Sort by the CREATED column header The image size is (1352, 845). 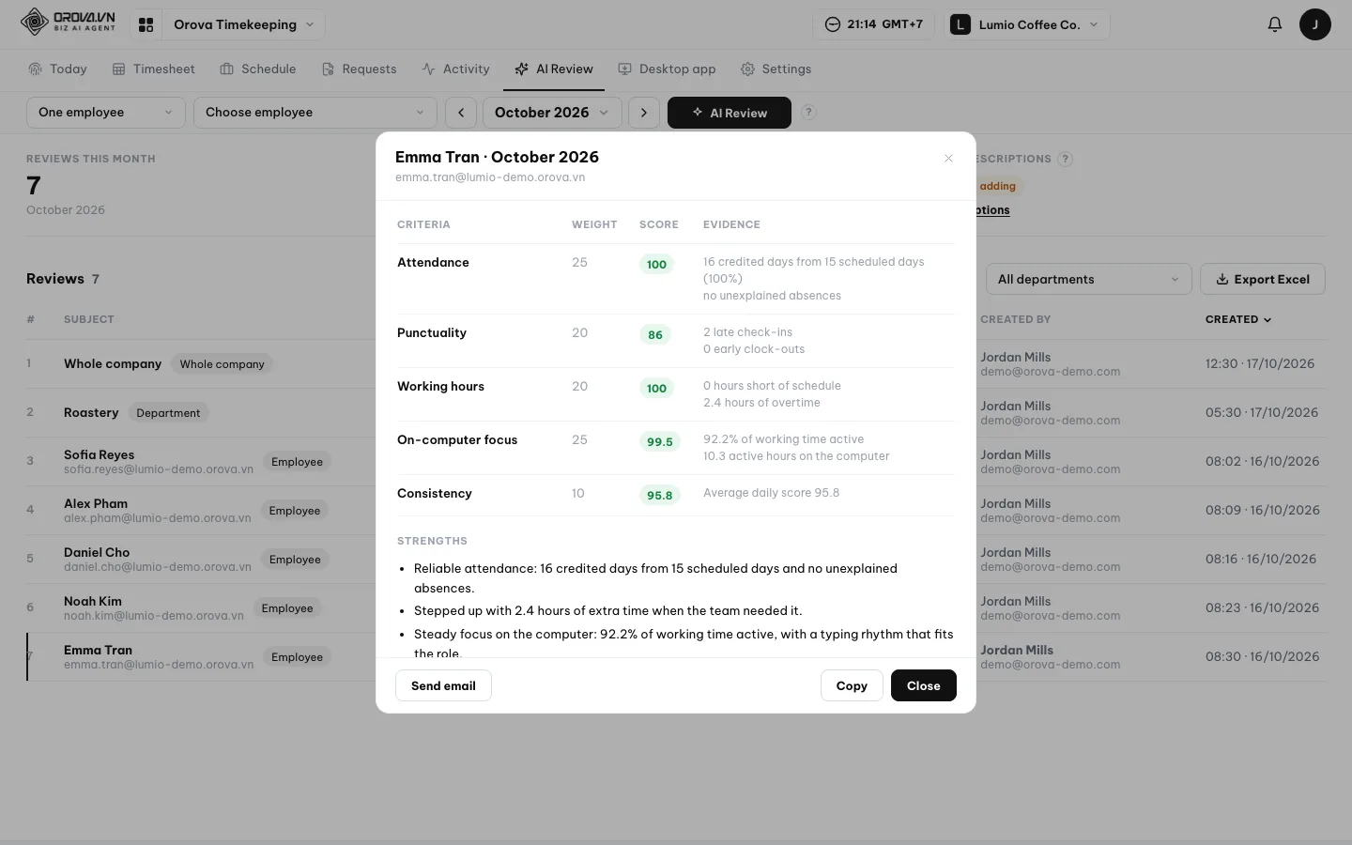(1238, 319)
